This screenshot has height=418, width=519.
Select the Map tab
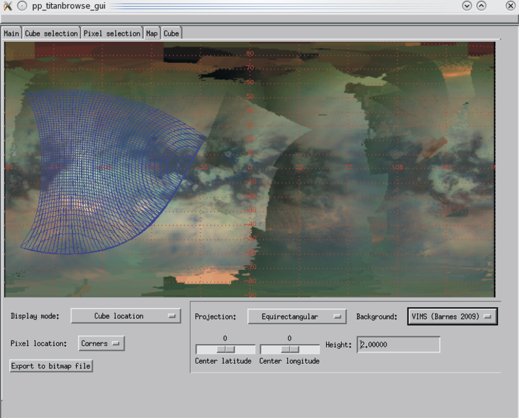152,34
